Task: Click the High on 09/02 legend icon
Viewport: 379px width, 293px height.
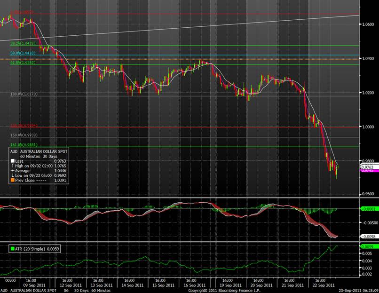Action: (x=13, y=165)
